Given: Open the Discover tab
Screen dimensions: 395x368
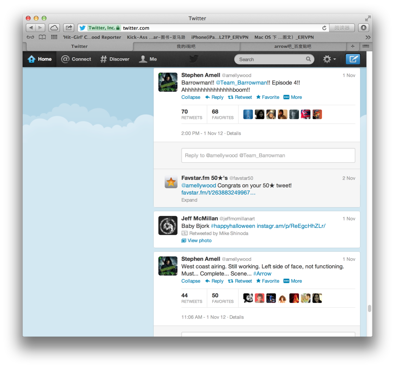Looking at the screenshot, I should tap(115, 59).
